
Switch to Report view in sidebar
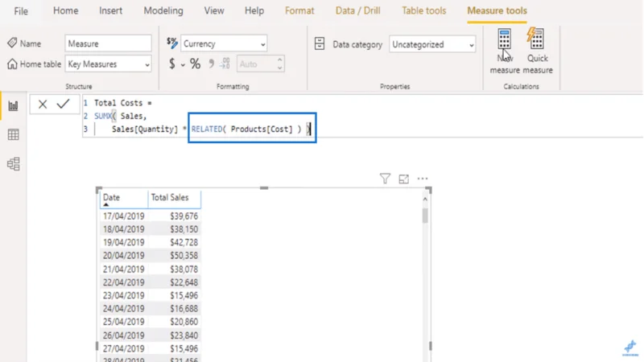(13, 106)
